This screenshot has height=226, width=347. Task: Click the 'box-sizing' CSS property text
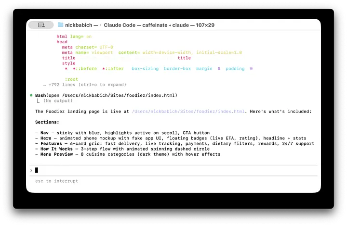tap(145, 69)
